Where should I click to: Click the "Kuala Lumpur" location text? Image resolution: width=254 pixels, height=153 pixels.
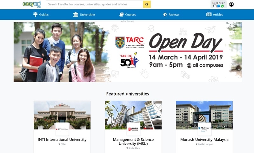click(x=205, y=144)
